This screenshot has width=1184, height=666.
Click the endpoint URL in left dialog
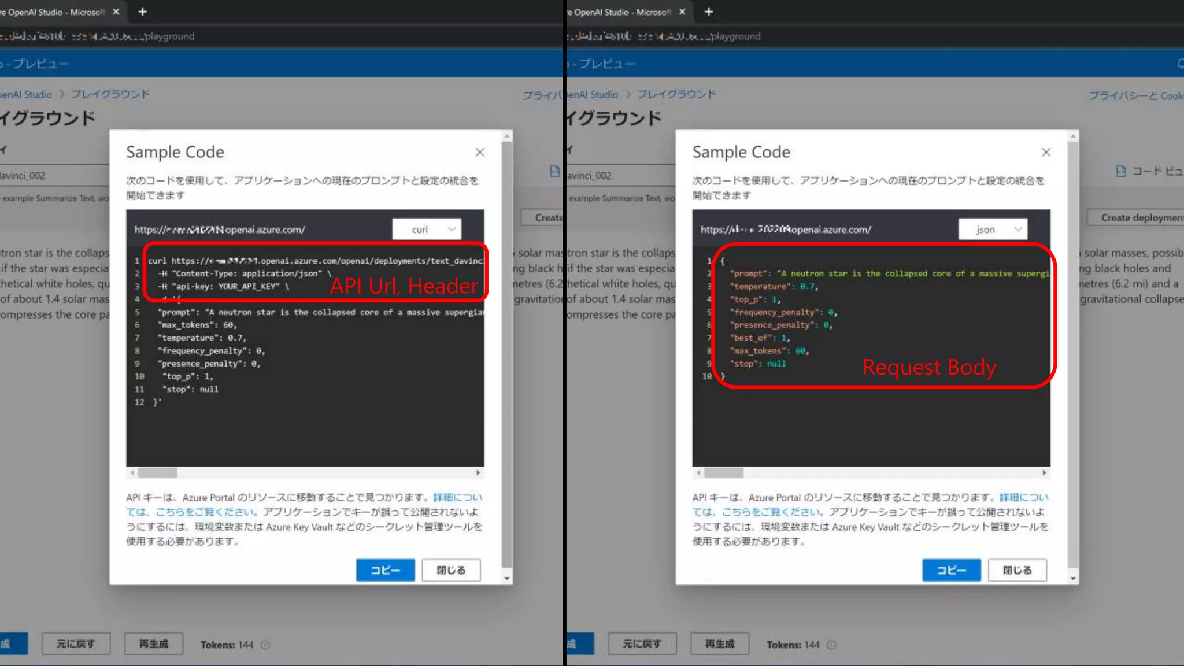(220, 230)
